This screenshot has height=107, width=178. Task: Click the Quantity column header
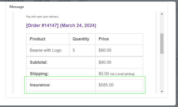click(x=81, y=39)
